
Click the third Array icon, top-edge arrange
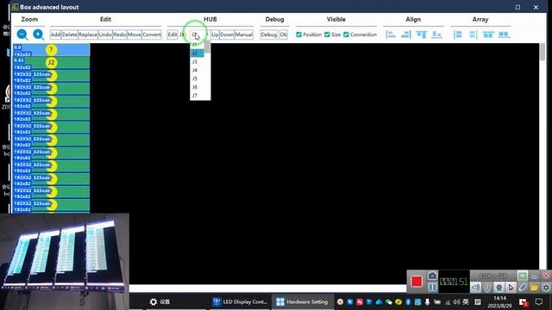488,34
